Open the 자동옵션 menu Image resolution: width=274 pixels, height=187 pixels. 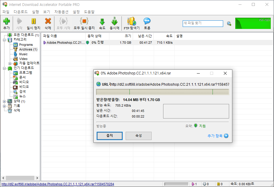pos(61,12)
